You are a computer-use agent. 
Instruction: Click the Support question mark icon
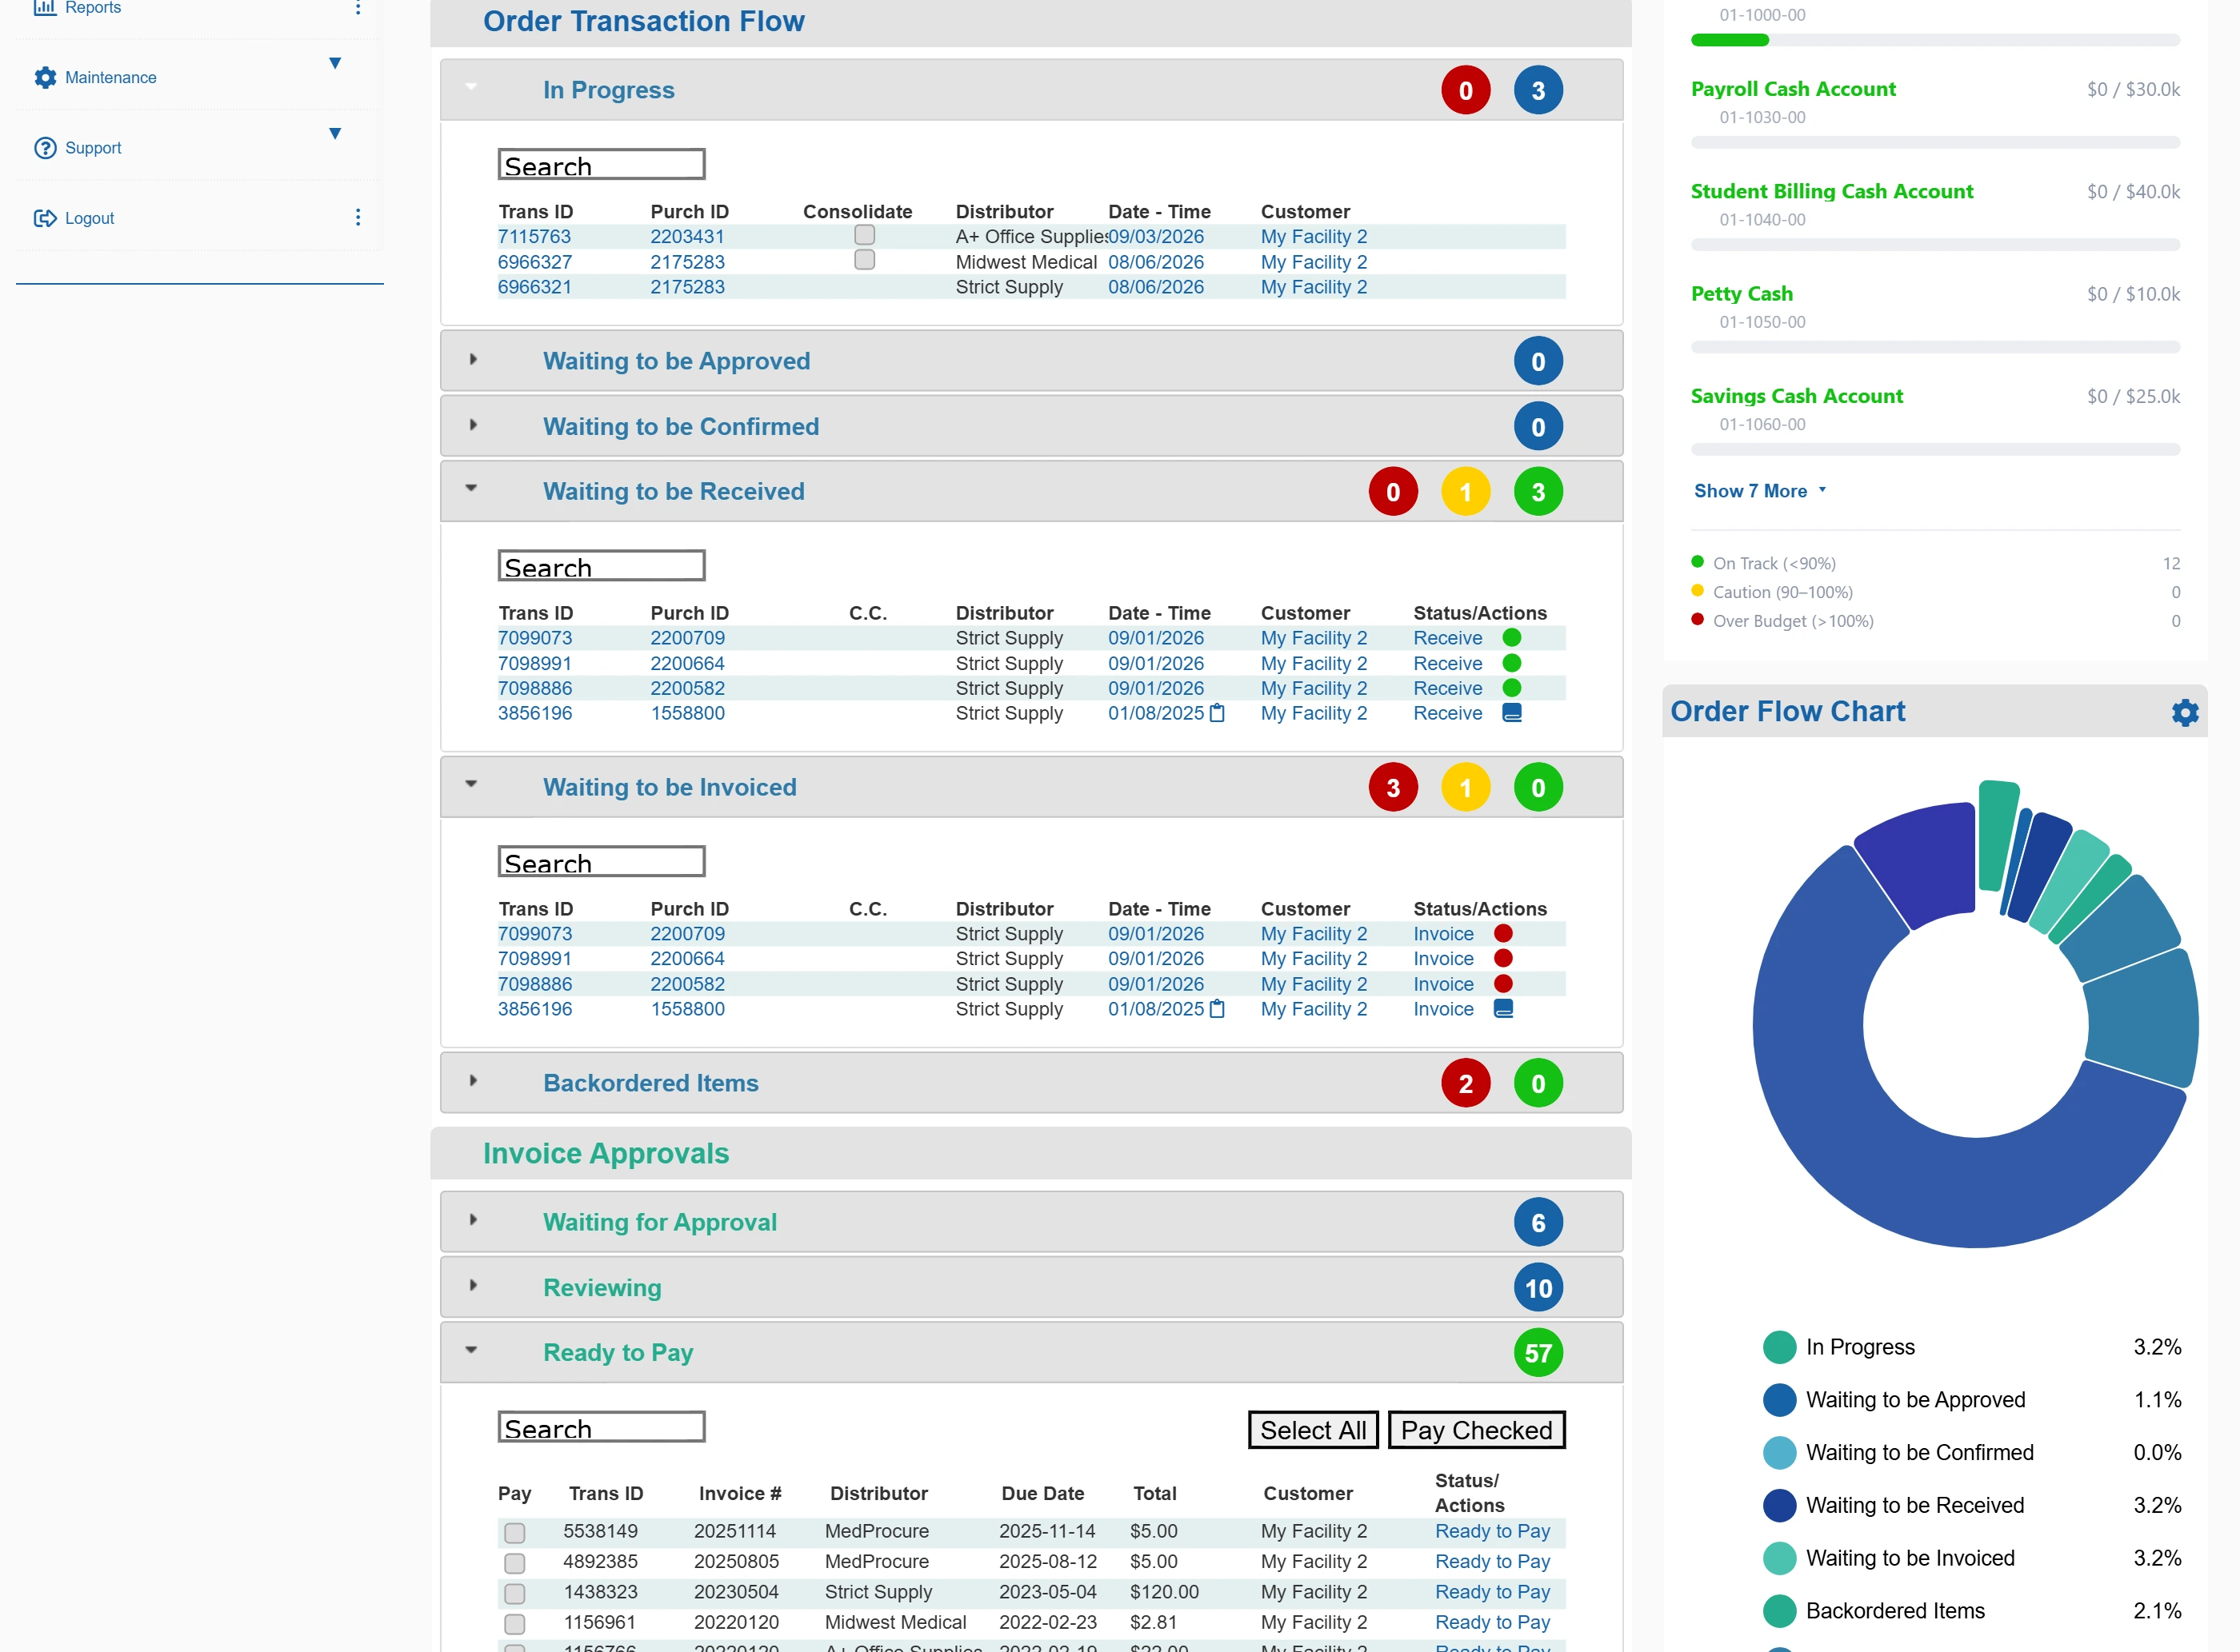[45, 148]
